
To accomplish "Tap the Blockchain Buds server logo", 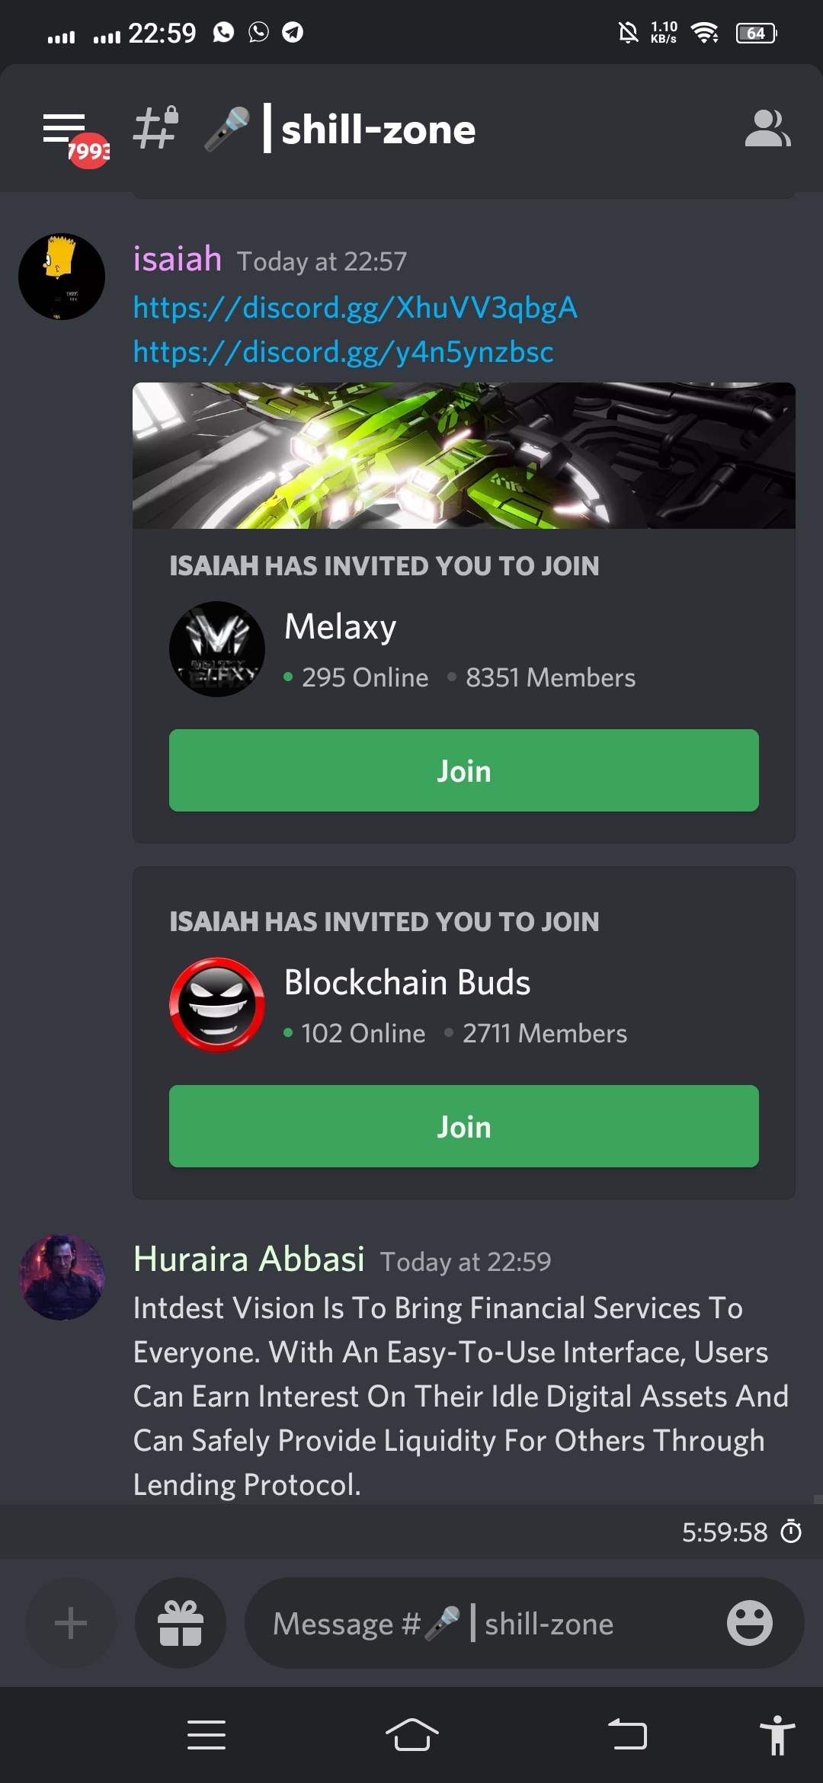I will 217,1005.
